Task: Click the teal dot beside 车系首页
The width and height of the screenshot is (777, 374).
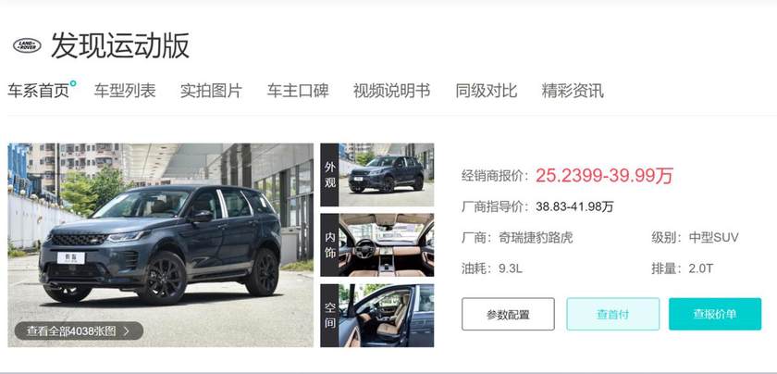Action: point(73,83)
